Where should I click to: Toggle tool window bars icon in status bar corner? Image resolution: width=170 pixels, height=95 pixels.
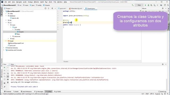tap(2, 94)
